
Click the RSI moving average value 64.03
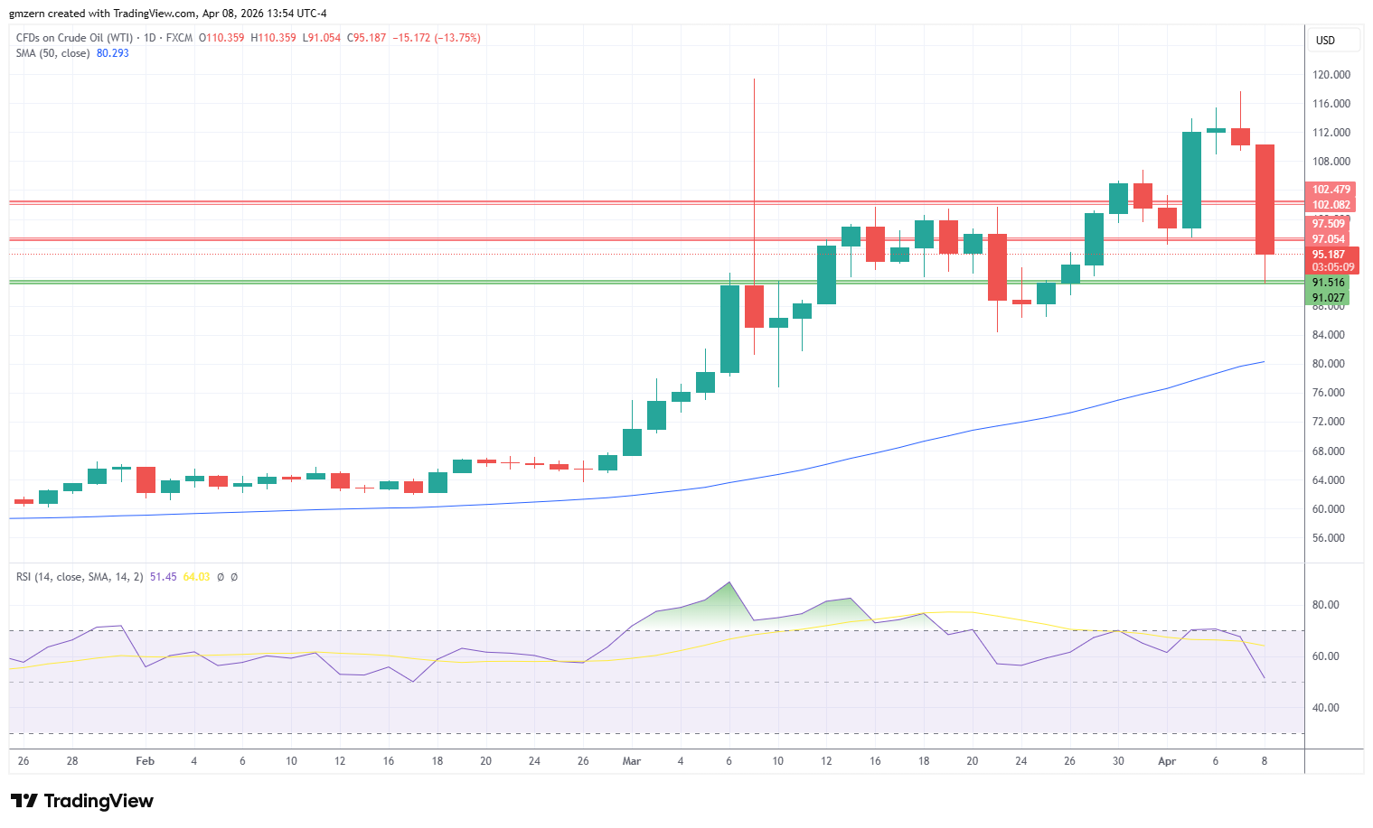click(196, 577)
